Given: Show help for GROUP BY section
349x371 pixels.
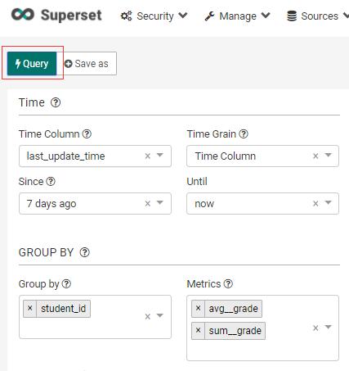Looking at the screenshot, I should 85,252.
